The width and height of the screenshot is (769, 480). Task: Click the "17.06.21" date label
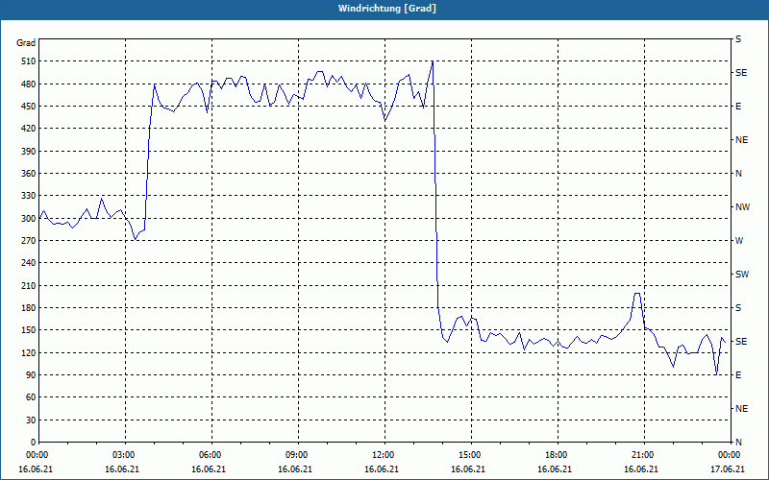[728, 469]
